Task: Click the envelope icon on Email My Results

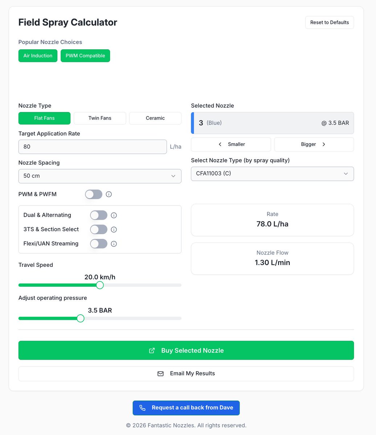Action: 160,374
